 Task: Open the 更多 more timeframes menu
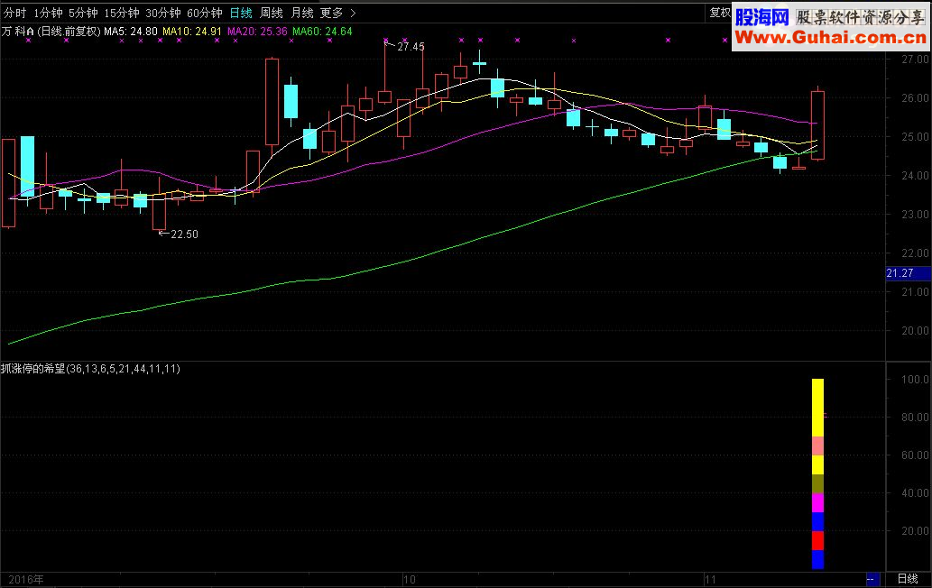point(331,13)
